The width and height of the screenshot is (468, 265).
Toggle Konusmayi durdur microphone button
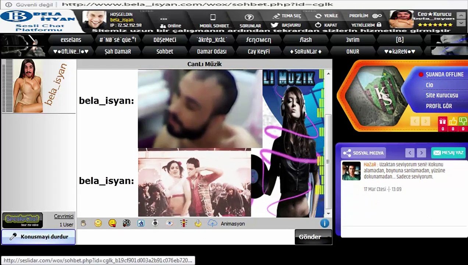pos(39,237)
